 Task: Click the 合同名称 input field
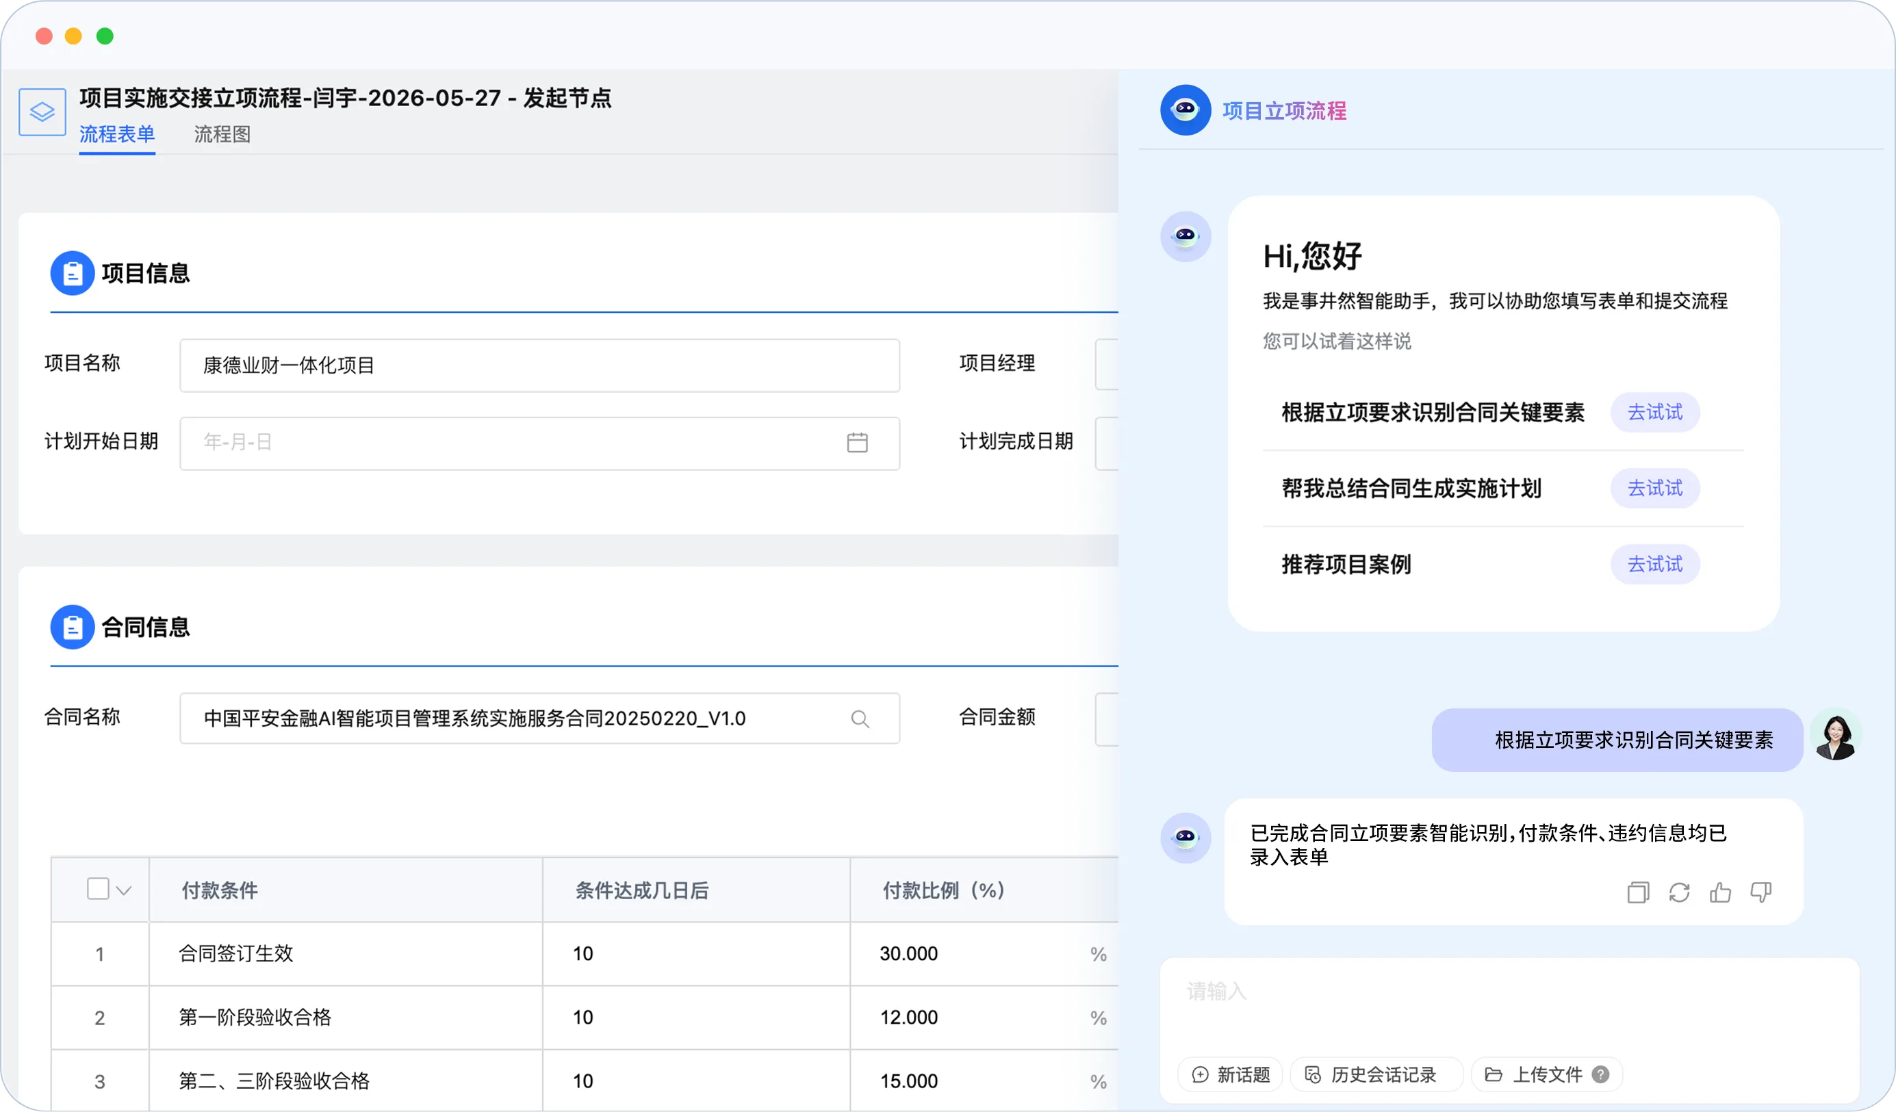539,719
